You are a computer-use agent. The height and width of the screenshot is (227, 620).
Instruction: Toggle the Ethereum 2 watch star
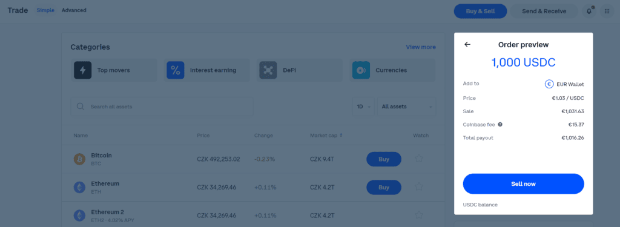(419, 215)
